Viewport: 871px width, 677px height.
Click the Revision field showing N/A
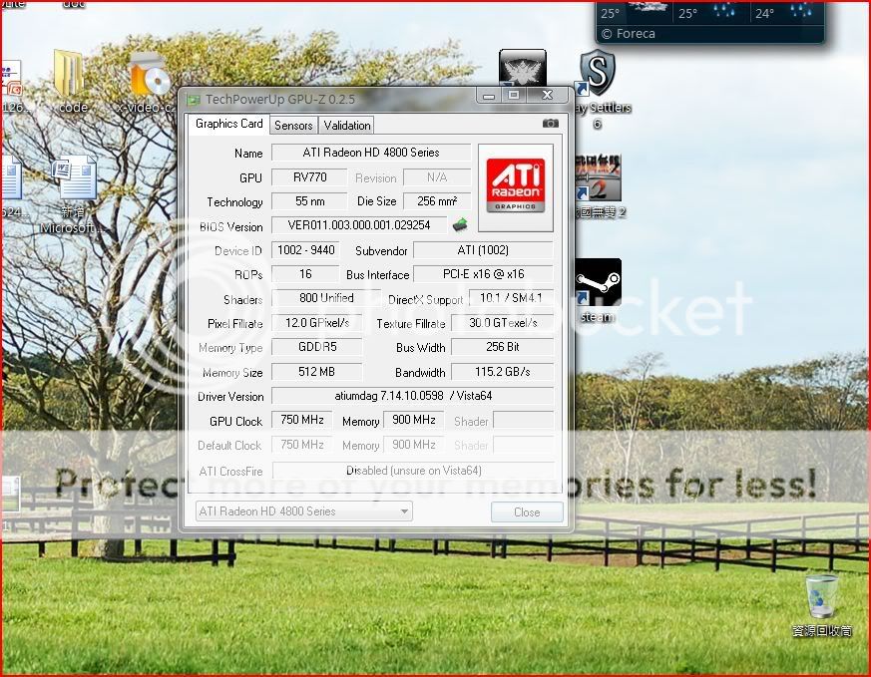437,177
